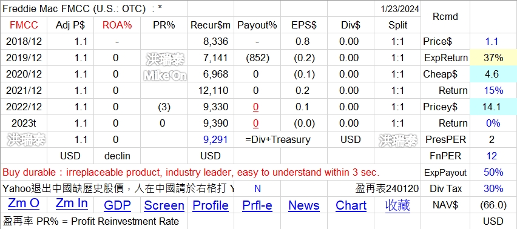The image size is (517, 229).
Task: Select the payout value (852)
Action: click(257, 58)
